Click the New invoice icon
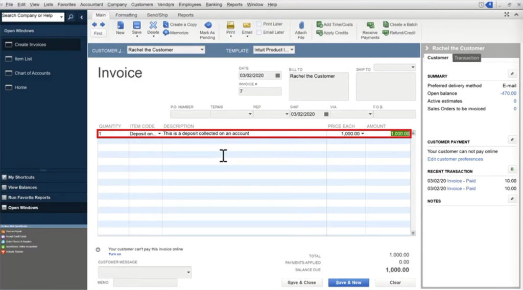Viewport: 523px width, 290px height. tap(120, 26)
